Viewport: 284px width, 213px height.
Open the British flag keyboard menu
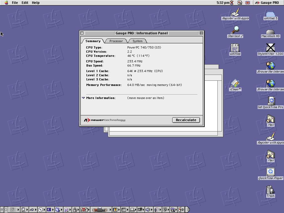point(248,3)
